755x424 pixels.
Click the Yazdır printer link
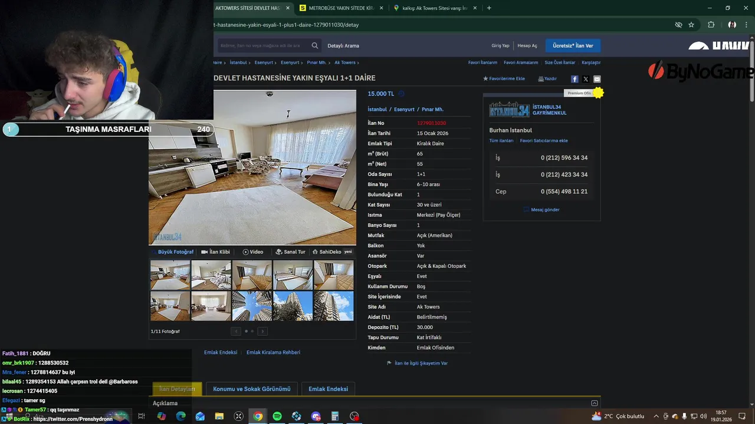(547, 78)
